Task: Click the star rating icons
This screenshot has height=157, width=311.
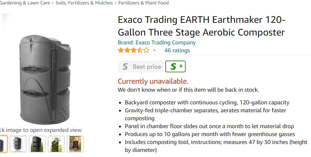Action: point(133,50)
